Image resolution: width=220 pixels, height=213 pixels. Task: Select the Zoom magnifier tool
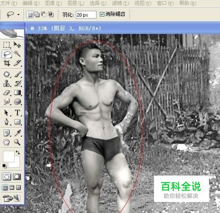click(x=17, y=142)
